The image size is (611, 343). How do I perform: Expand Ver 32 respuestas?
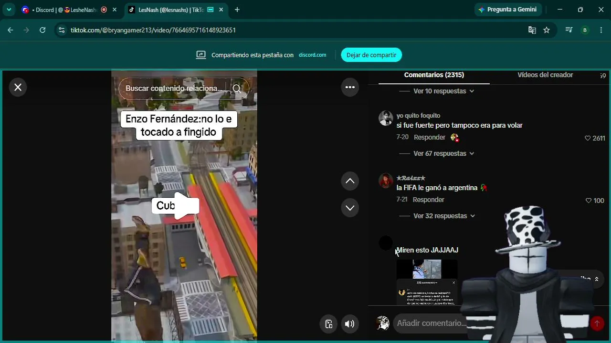point(444,216)
